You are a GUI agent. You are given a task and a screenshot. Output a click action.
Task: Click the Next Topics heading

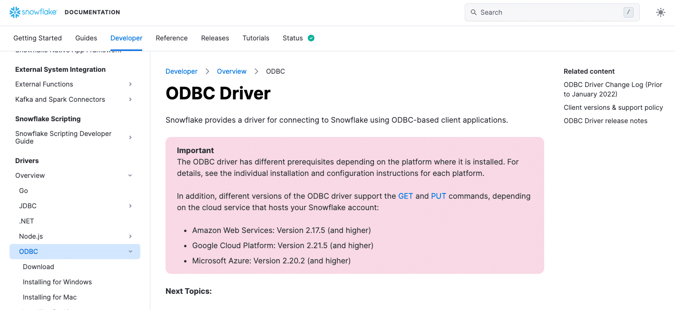coord(188,291)
